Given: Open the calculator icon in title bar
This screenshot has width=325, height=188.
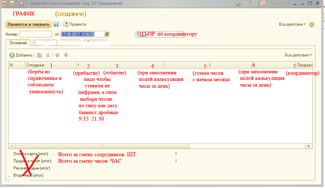Looking at the screenshot, I should coord(255,3).
